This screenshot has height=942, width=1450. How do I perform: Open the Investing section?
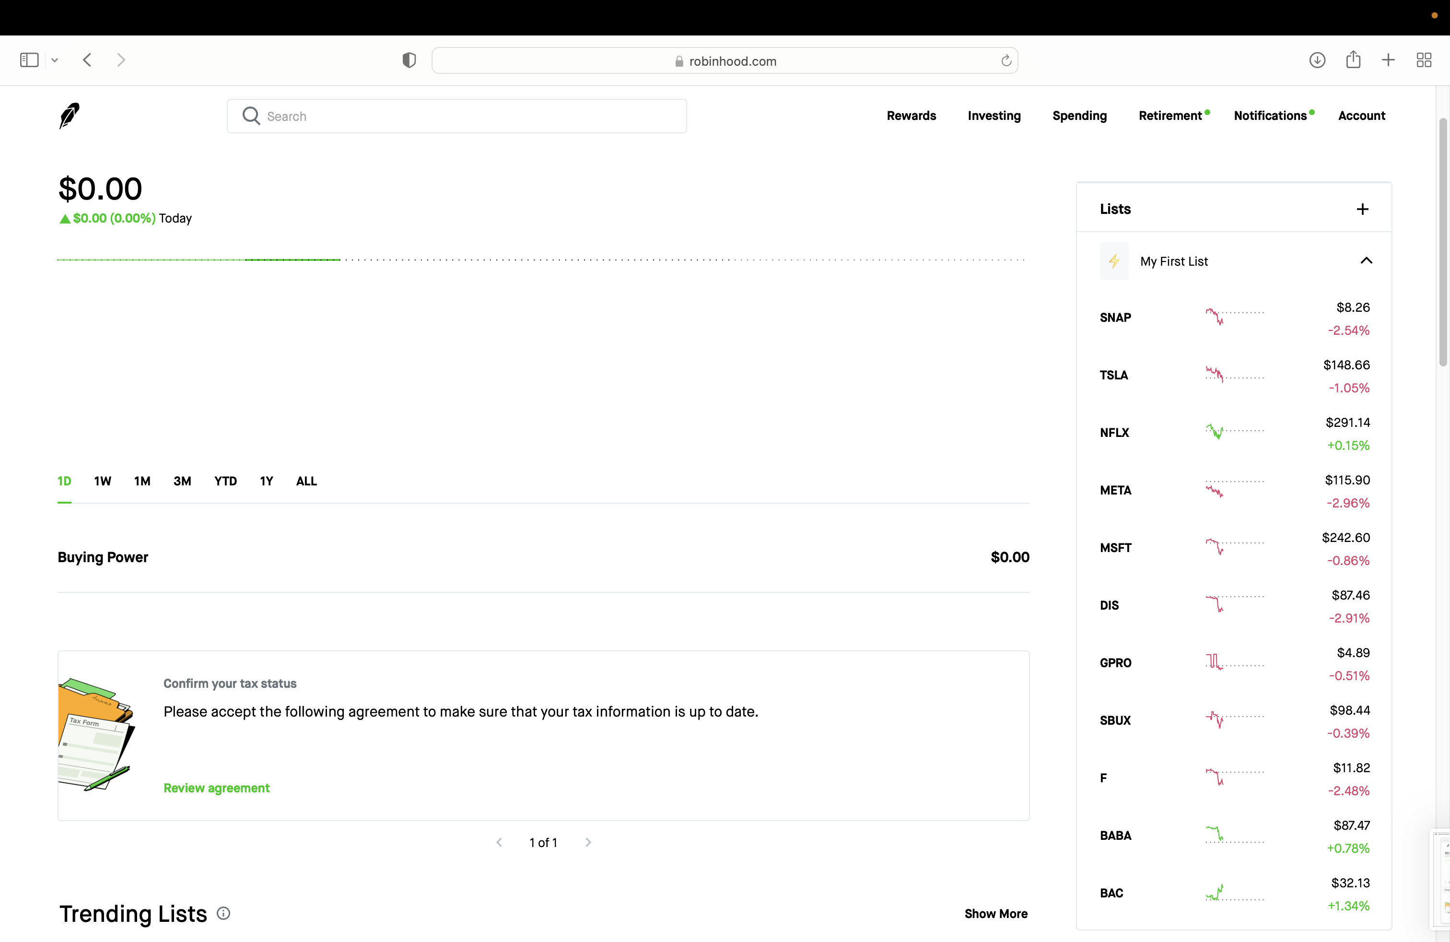(x=994, y=116)
